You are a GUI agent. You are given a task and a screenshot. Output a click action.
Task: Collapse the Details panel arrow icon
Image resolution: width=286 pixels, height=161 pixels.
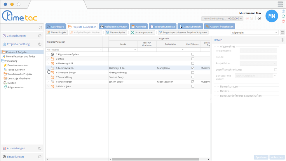click(x=282, y=40)
